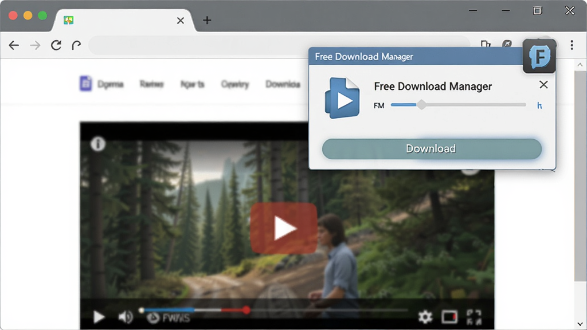Screen dimensions: 587x330
Task: Adjust the FM slider handle in the popup
Action: (x=421, y=105)
